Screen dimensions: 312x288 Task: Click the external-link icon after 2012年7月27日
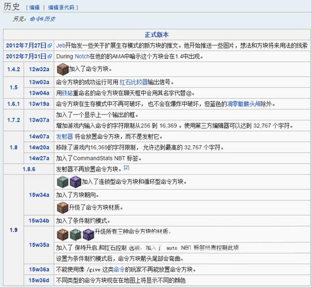(50, 46)
